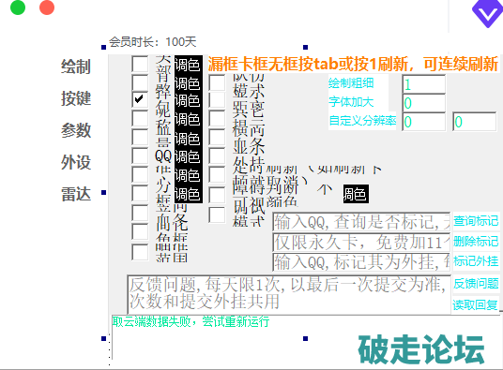Image resolution: width=503 pixels, height=370 pixels.
Task: Click the 输入QQ 查询是否标记 input box
Action: [x=361, y=221]
